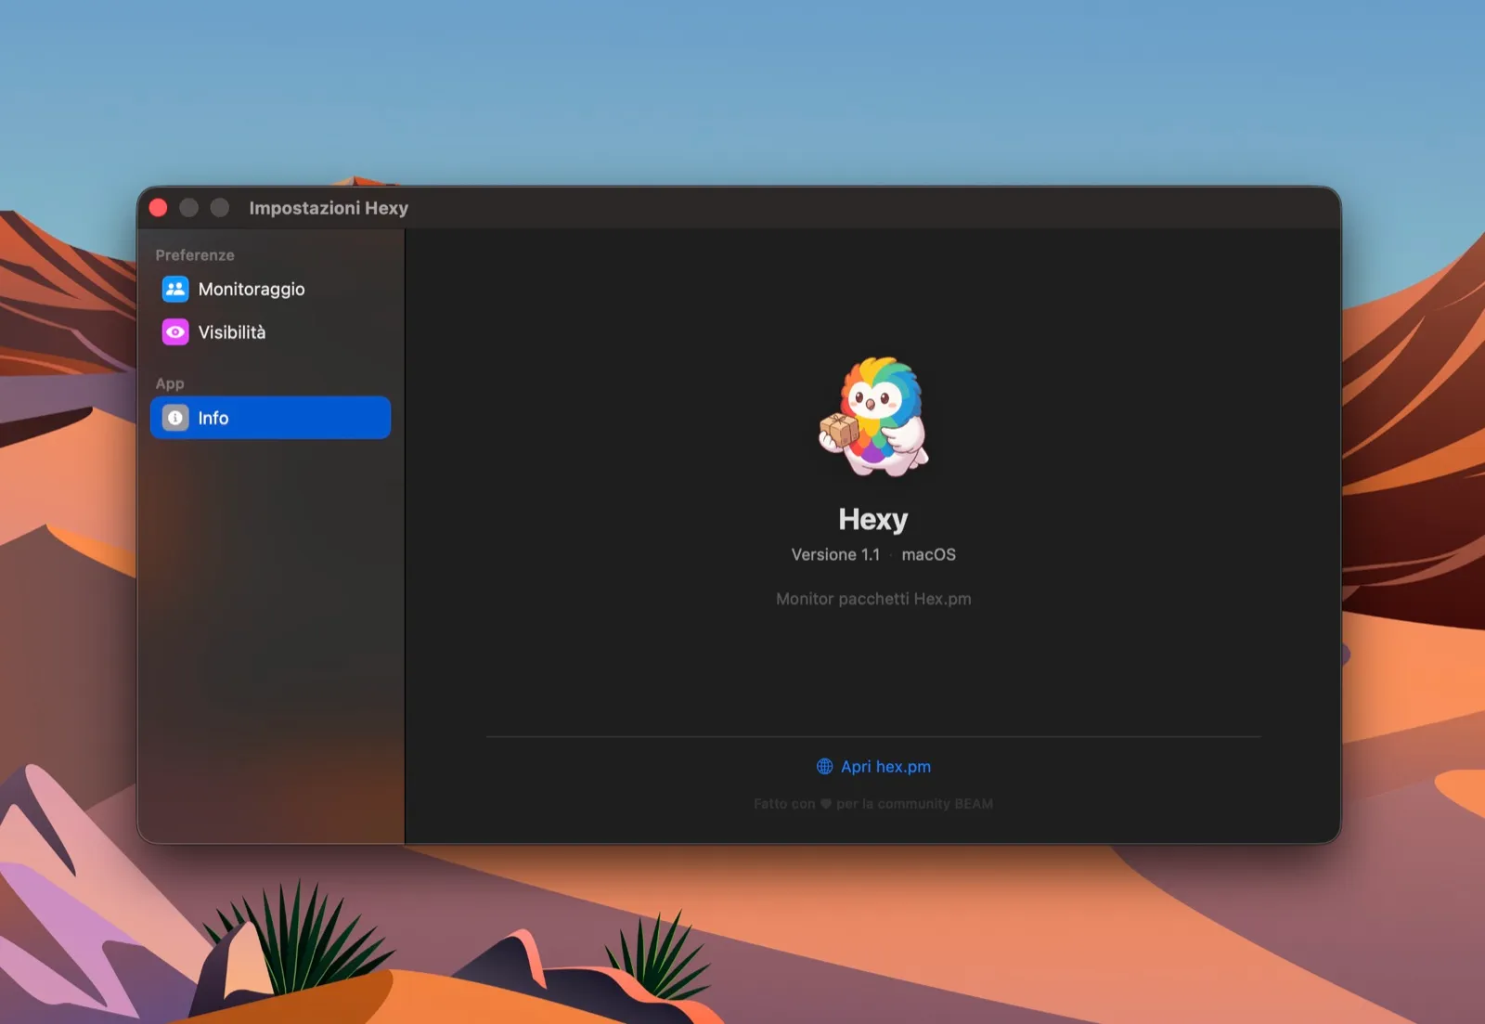This screenshot has height=1024, width=1485.
Task: Click the Hexy app name heading
Action: pos(873,519)
